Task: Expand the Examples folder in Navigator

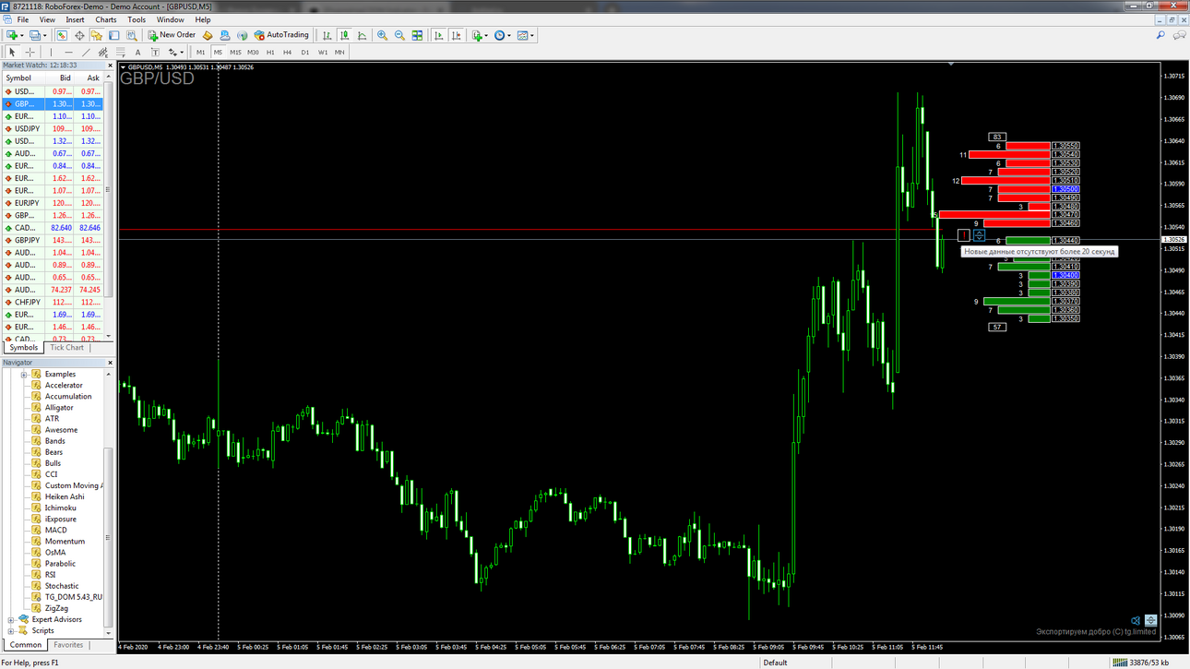Action: click(24, 375)
